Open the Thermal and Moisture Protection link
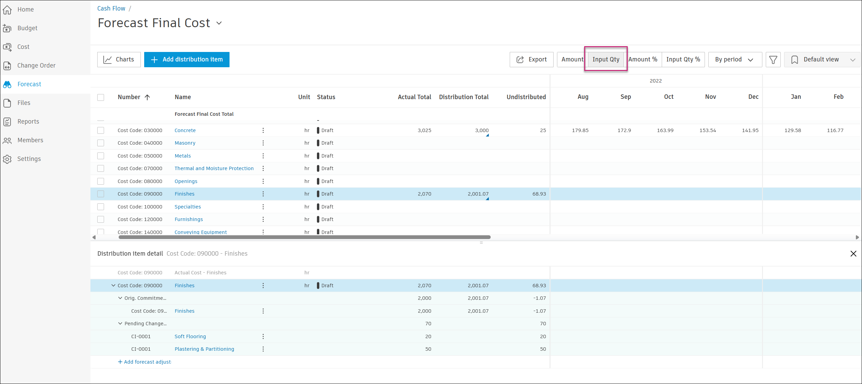 (x=214, y=168)
